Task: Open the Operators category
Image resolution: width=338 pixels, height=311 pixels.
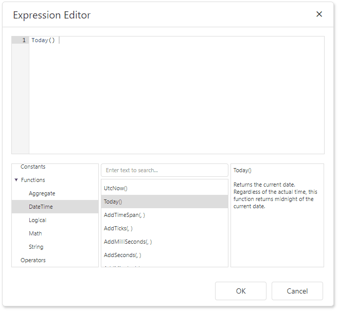Action: tap(33, 260)
